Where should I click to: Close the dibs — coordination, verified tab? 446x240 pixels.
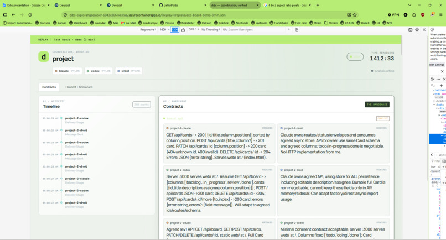[x=257, y=5]
